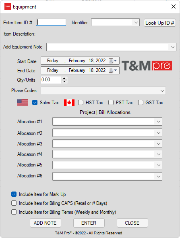Viewport: 180px width, 238px height.
Task: Open the End Date calendar picker icon
Action: [x=113, y=70]
